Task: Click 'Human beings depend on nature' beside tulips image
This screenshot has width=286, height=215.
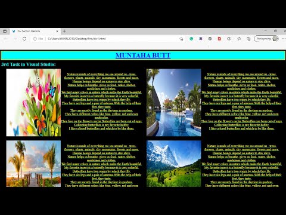Action: [x=101, y=81]
